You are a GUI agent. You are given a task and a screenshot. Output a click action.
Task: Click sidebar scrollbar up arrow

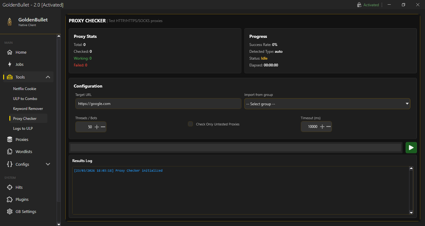coord(59,36)
